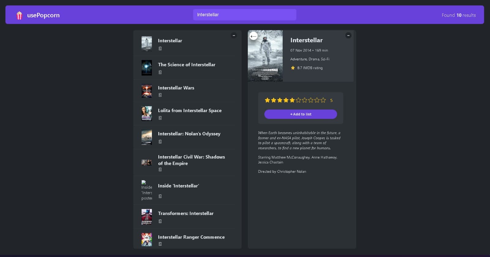Image resolution: width=490 pixels, height=257 pixels.
Task: Choose the seventh rating star
Action: coord(305,100)
